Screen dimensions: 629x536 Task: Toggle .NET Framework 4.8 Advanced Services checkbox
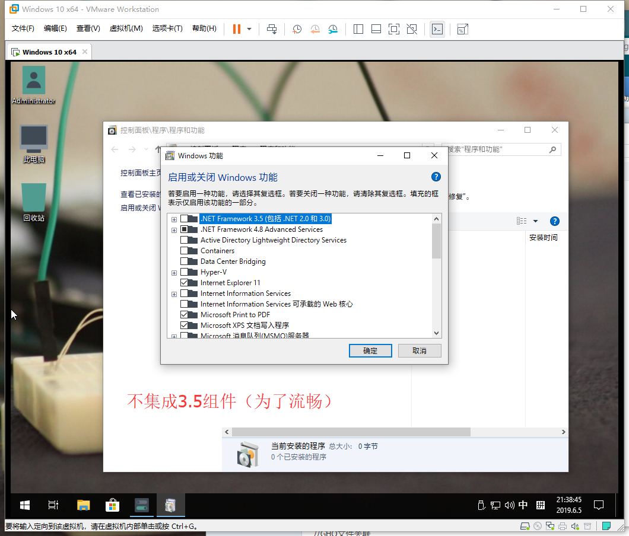[x=184, y=229]
